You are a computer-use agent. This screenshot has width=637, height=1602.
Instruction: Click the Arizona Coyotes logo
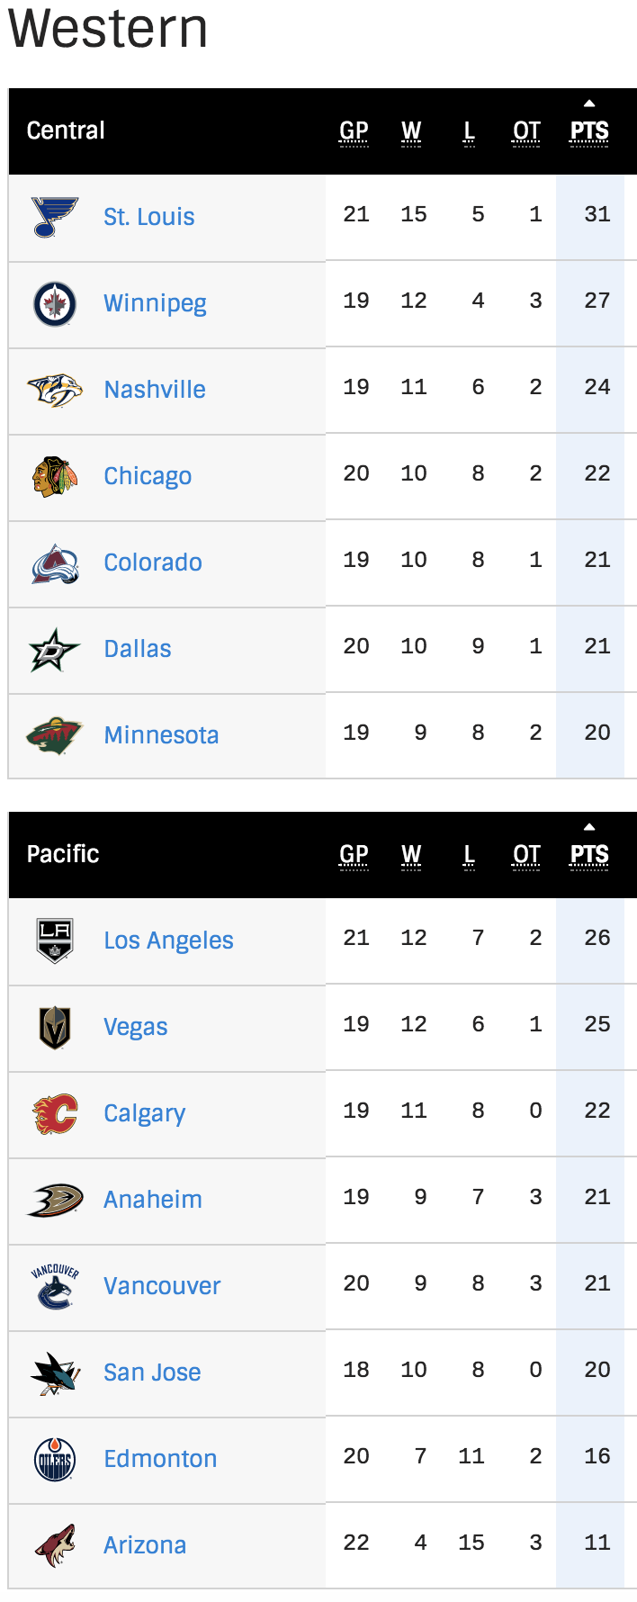55,1545
